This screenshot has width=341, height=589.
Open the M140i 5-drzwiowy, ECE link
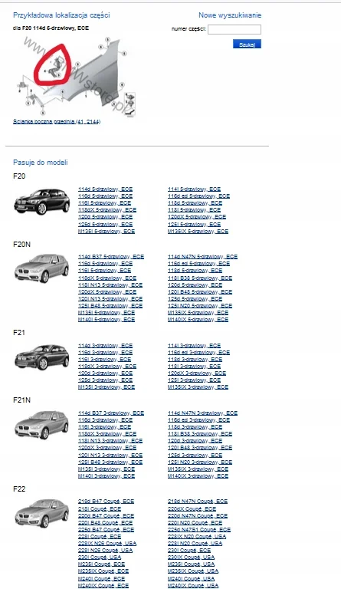(107, 320)
